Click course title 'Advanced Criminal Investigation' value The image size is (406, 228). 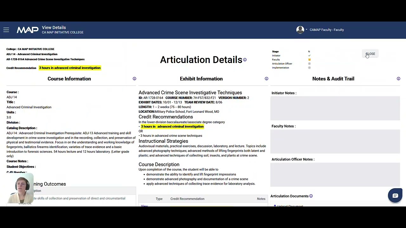click(29, 107)
